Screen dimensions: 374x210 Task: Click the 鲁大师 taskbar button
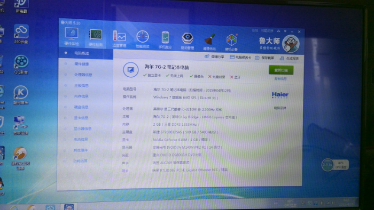pyautogui.click(x=69, y=207)
